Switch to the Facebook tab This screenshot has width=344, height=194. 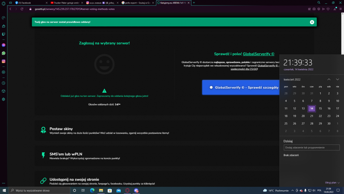31,3
